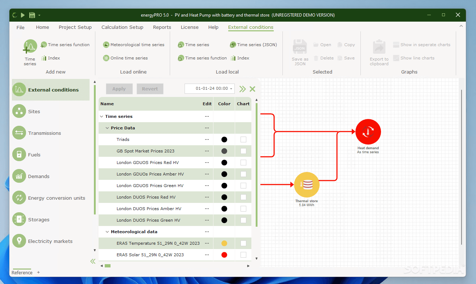Toggle Chart checkbox for London GDUOS Prices Green HV
Screen dimensions: 476x284
point(243,186)
